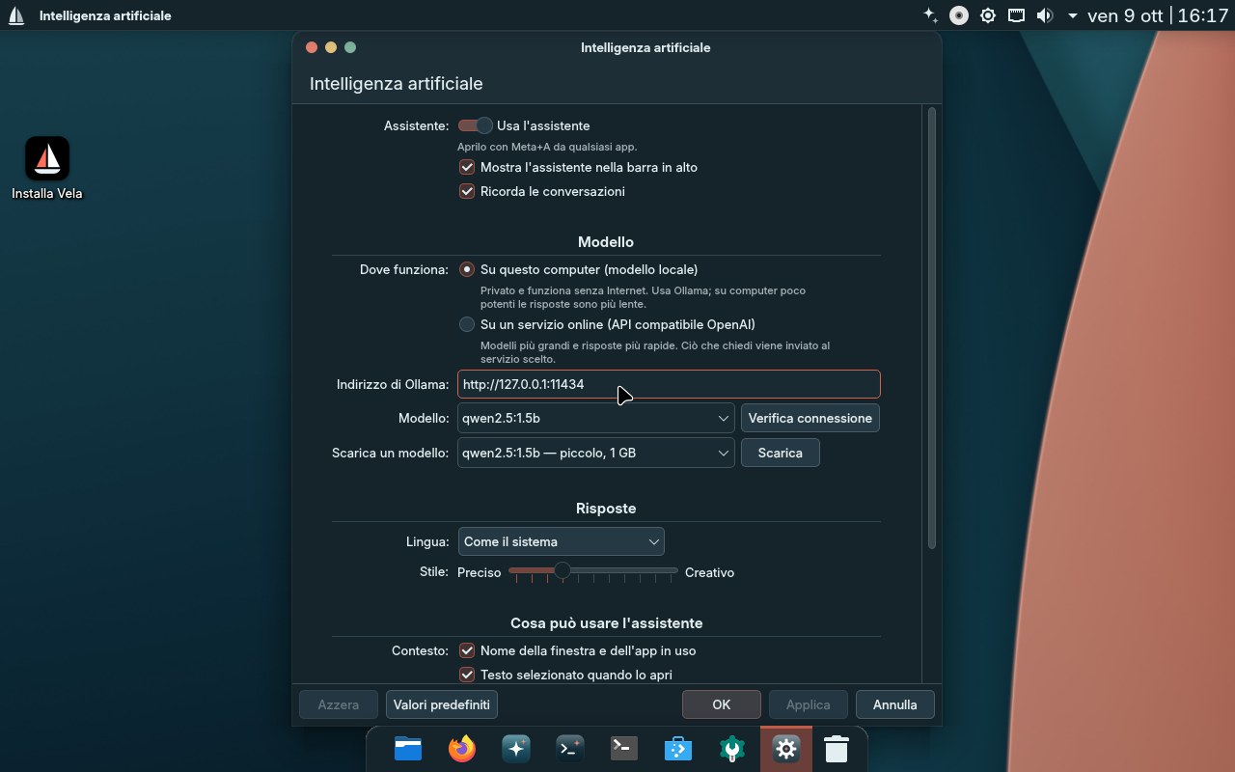The height and width of the screenshot is (772, 1235).
Task: Open the file manager in the dock
Action: coord(408,748)
